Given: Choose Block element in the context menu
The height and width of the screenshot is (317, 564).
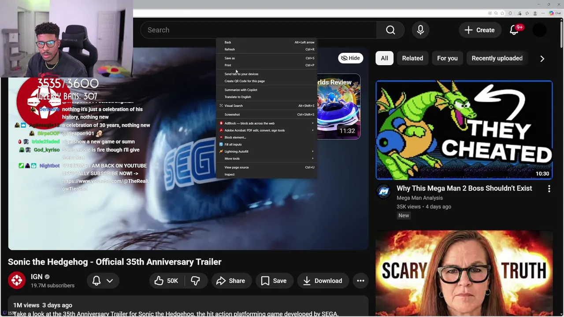Looking at the screenshot, I should tap(267, 137).
